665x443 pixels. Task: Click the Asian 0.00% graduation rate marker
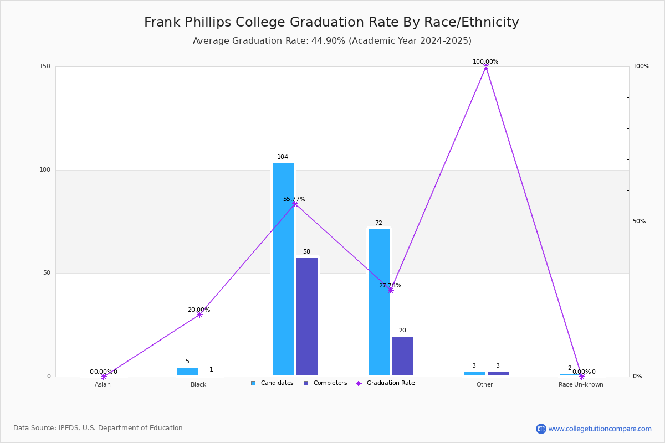tap(104, 377)
